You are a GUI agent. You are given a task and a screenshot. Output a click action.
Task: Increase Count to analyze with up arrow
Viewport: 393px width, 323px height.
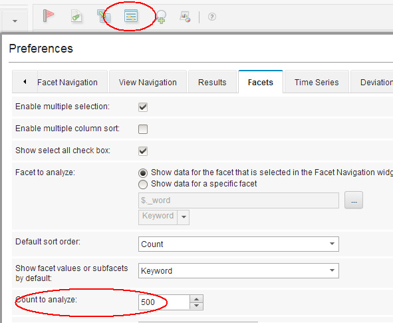(x=197, y=299)
